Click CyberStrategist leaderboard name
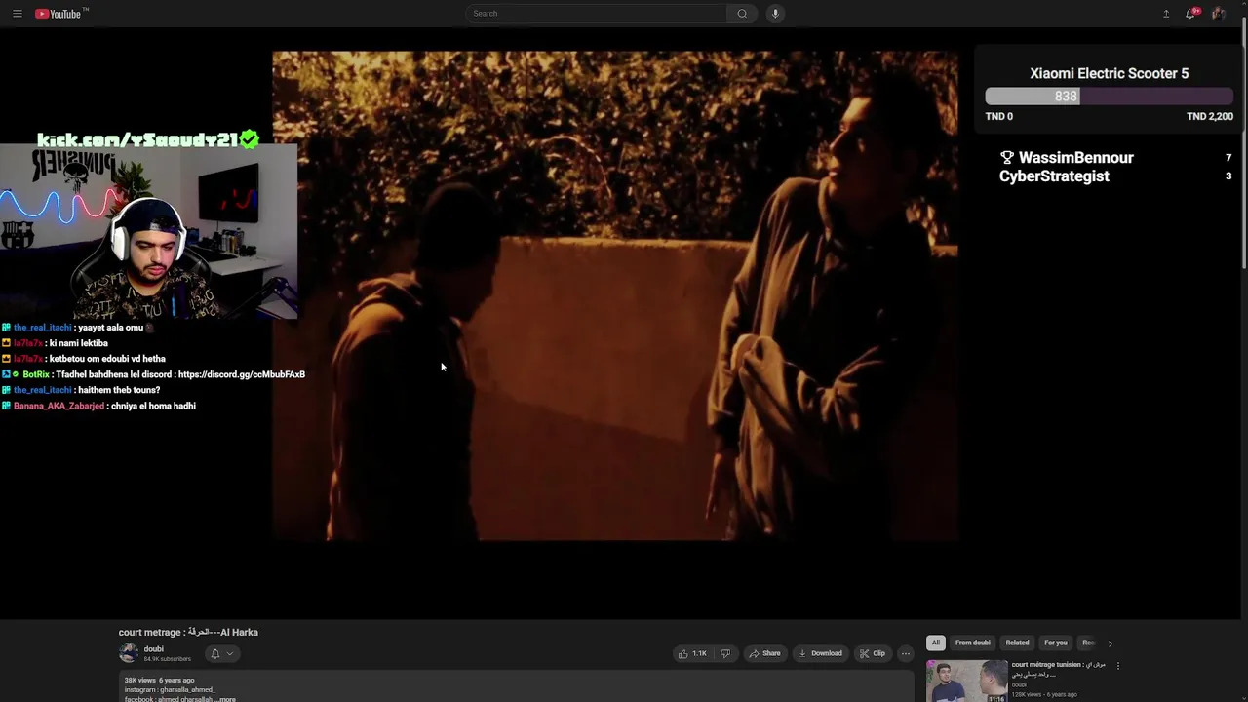The height and width of the screenshot is (702, 1248). click(1054, 176)
